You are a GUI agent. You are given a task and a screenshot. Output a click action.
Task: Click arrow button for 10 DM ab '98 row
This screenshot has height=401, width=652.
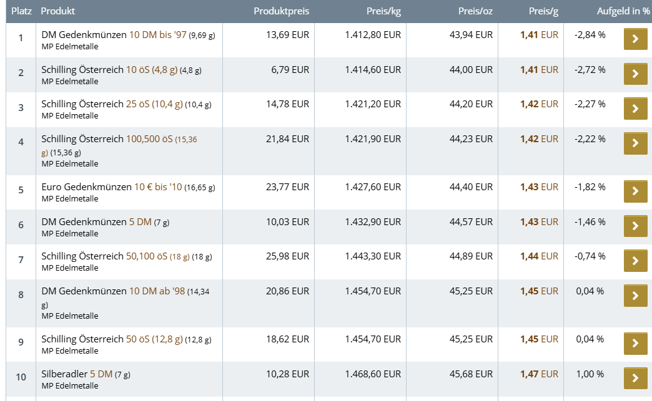pos(635,296)
